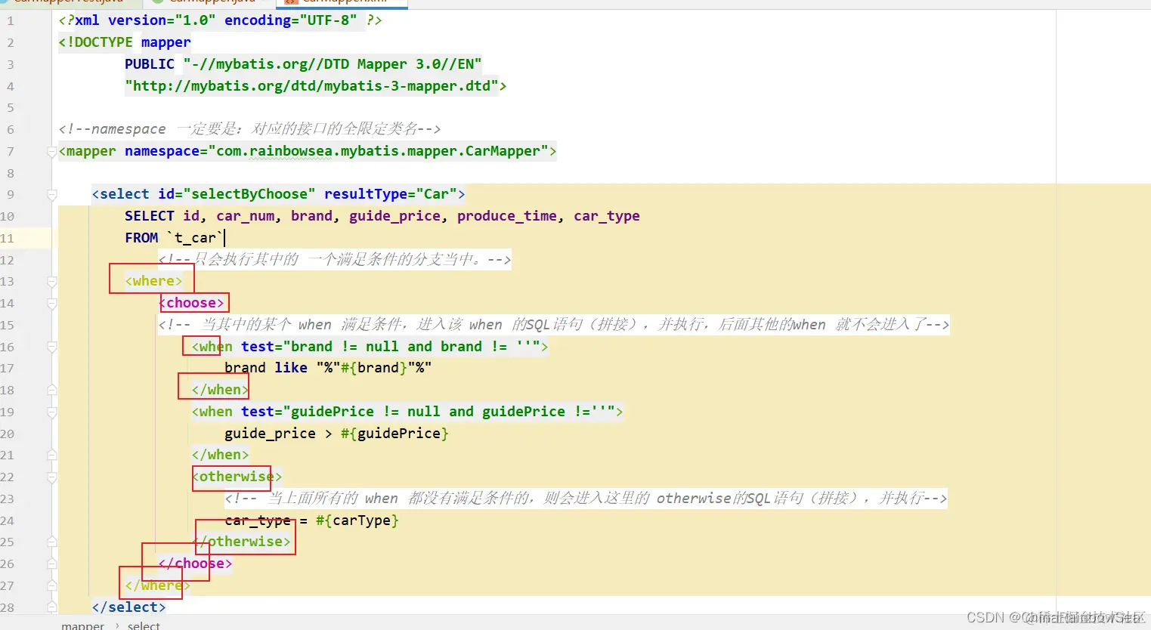Collapse the selectByChoose select tag fold

point(52,194)
